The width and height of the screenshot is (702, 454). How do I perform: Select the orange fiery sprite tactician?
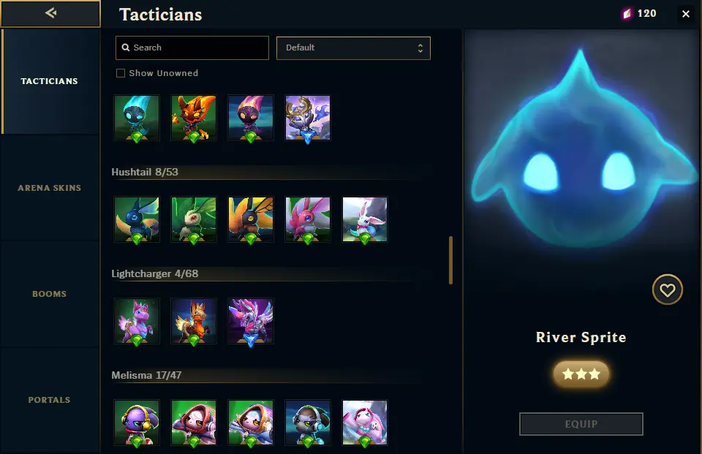pos(193,118)
